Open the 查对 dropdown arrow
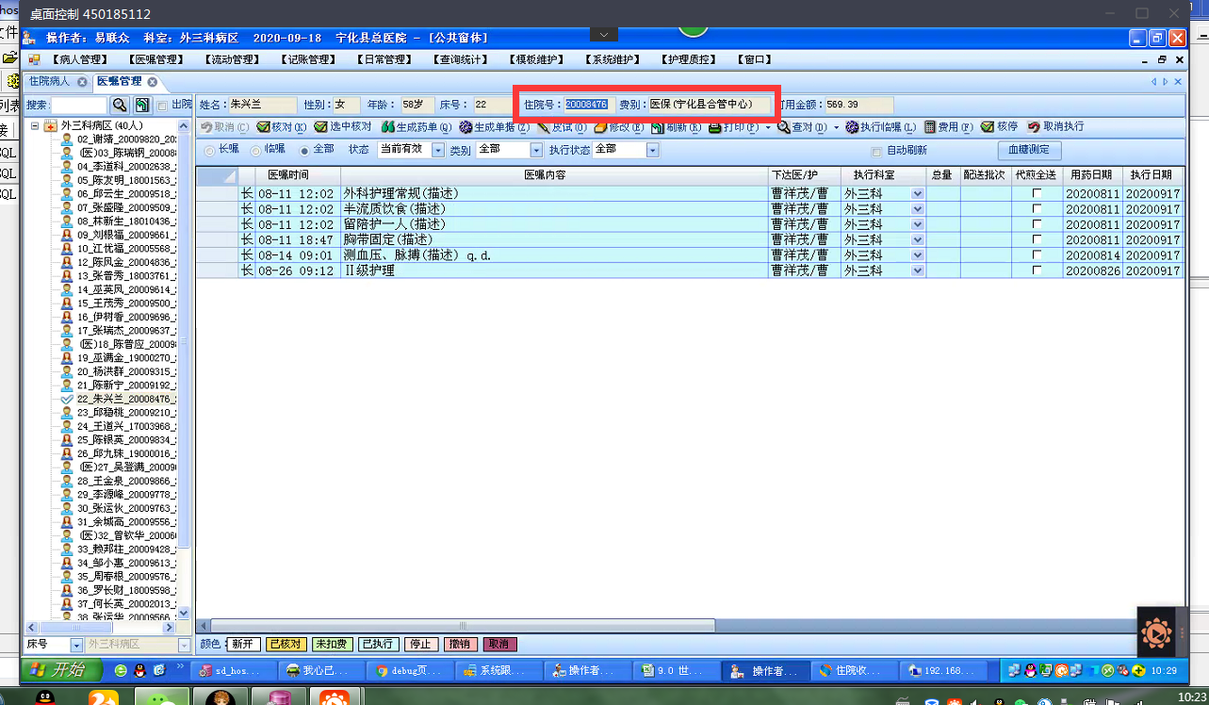1209x705 pixels. point(836,127)
